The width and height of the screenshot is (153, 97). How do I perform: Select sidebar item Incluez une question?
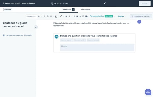coord(18,35)
